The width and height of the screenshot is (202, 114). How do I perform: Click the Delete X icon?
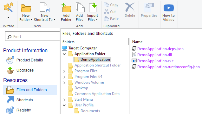(130, 7)
